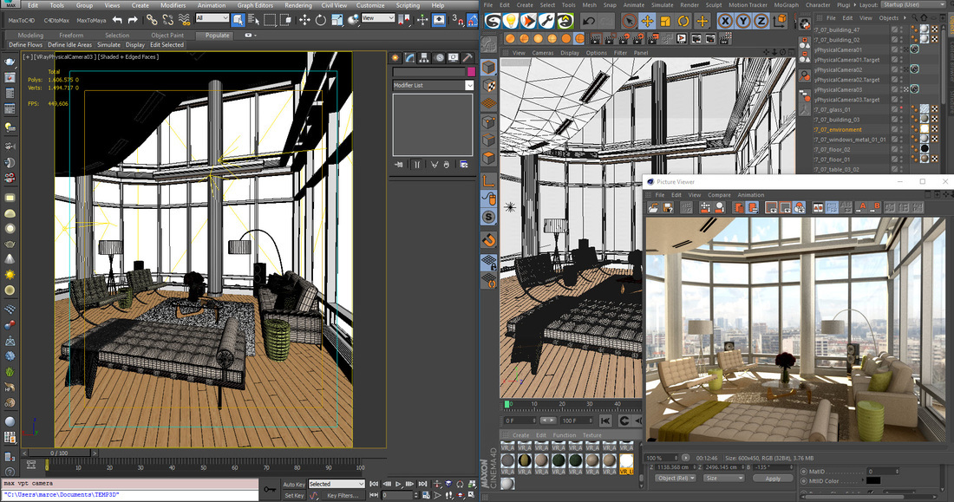This screenshot has height=502, width=954.
Task: Click the 3ds Max redo arrow
Action: [133, 19]
